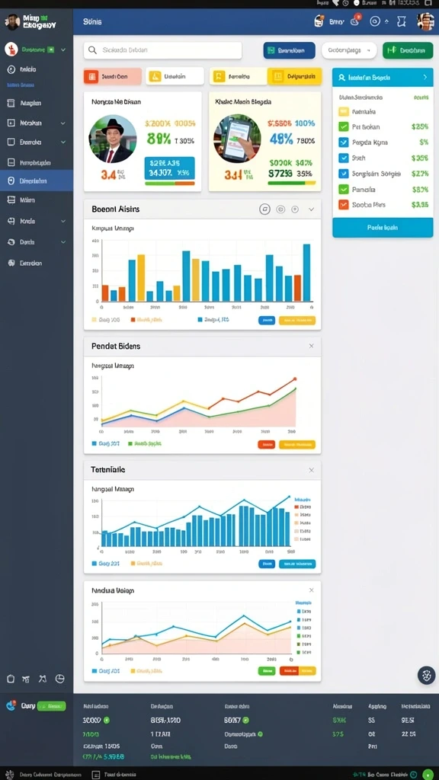Click the dark blue button beside the search box
This screenshot has height=780, width=439.
point(289,50)
